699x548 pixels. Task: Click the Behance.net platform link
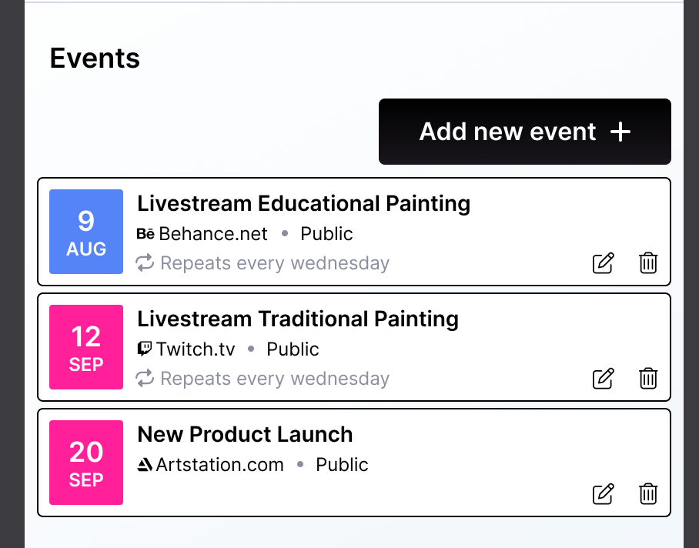(212, 234)
